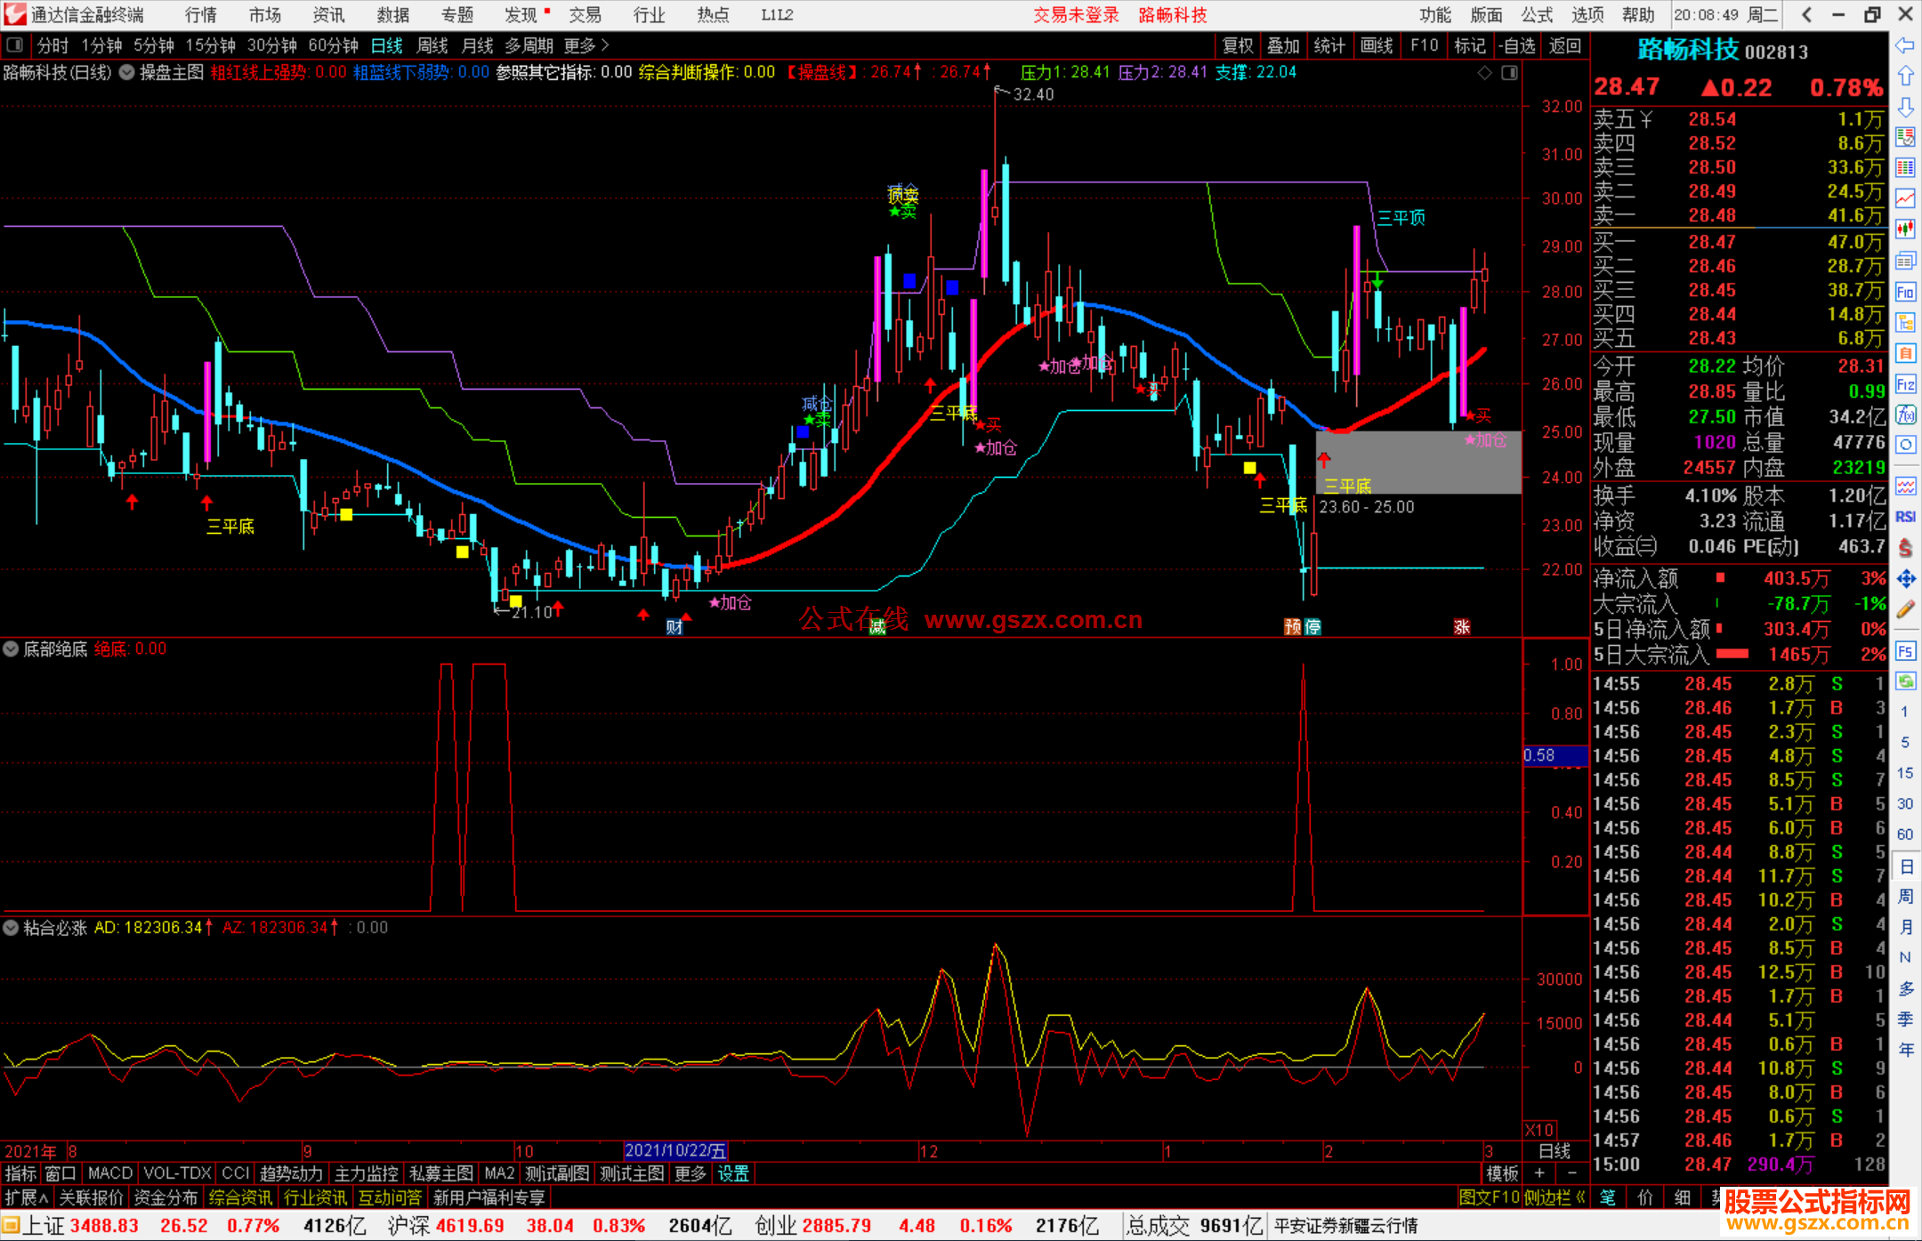Click the up arrow icon in right sidebar

tap(1905, 77)
